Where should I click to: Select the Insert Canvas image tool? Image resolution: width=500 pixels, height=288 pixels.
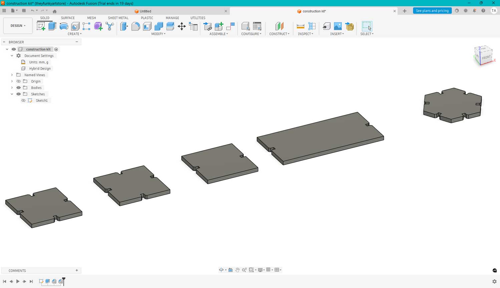(x=338, y=26)
